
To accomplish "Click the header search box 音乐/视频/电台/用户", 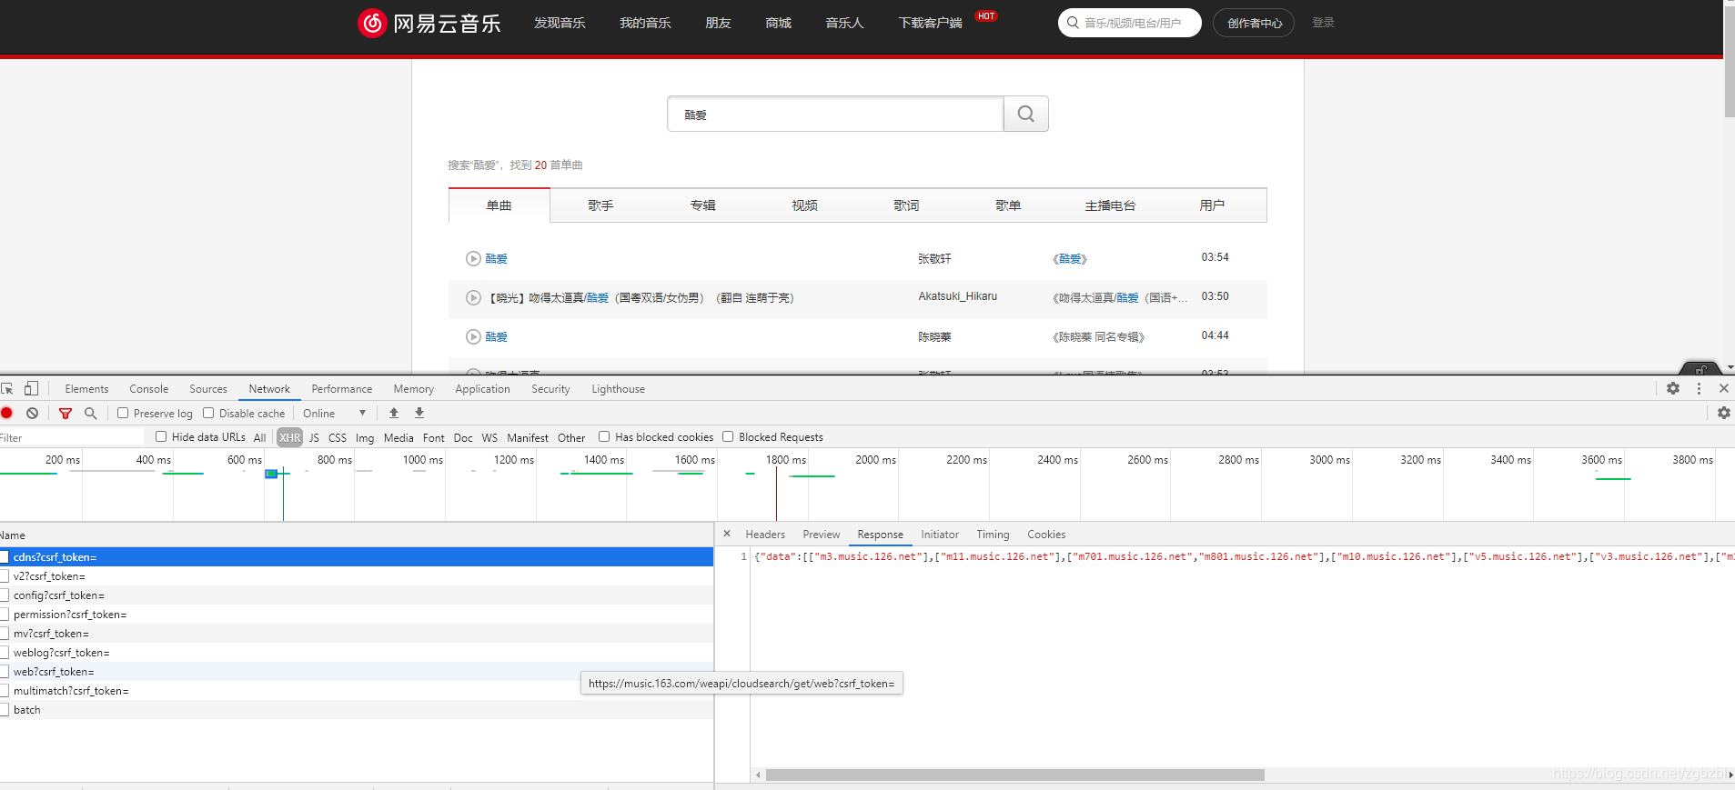I will [x=1130, y=23].
